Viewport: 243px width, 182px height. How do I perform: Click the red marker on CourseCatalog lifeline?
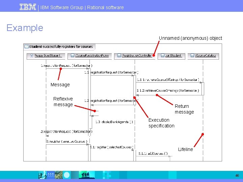coord(203,134)
